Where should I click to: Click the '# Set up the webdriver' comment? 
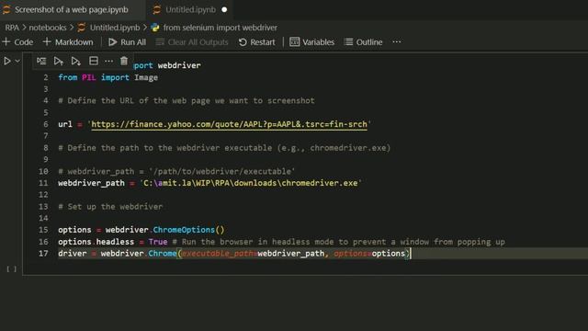(x=110, y=206)
